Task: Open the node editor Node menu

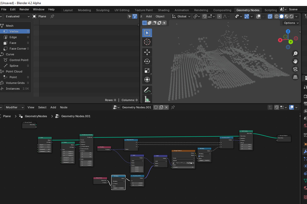Action: 64,107
